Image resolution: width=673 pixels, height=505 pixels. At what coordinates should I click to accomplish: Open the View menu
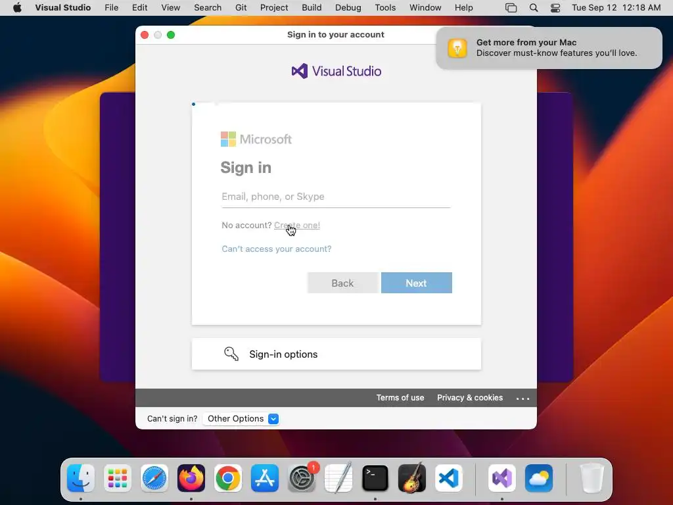click(x=170, y=8)
